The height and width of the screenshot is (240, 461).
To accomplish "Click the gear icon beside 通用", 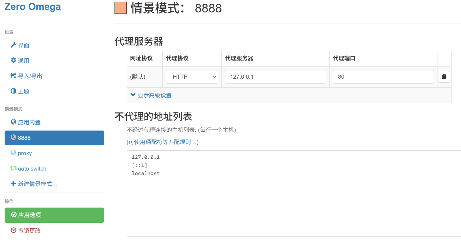I will tap(14, 60).
